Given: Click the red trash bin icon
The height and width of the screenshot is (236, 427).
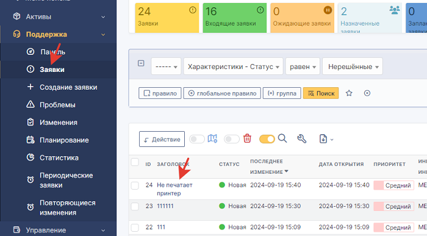Looking at the screenshot, I should point(247,138).
